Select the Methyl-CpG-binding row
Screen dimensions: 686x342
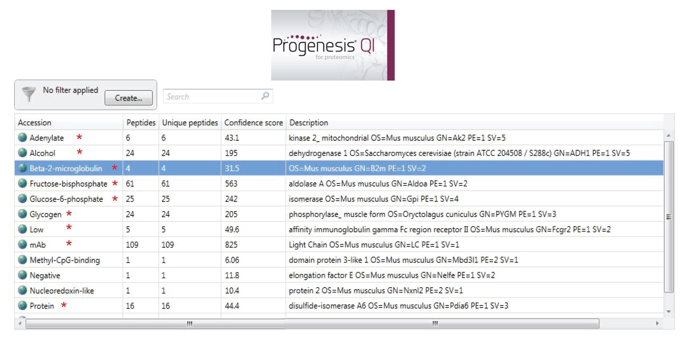coord(339,260)
